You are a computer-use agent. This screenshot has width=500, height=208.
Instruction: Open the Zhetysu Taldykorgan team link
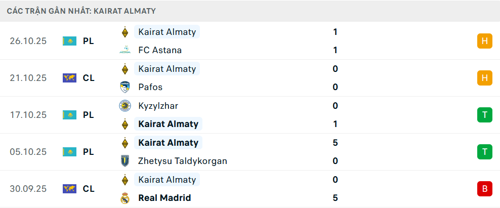pos(182,161)
